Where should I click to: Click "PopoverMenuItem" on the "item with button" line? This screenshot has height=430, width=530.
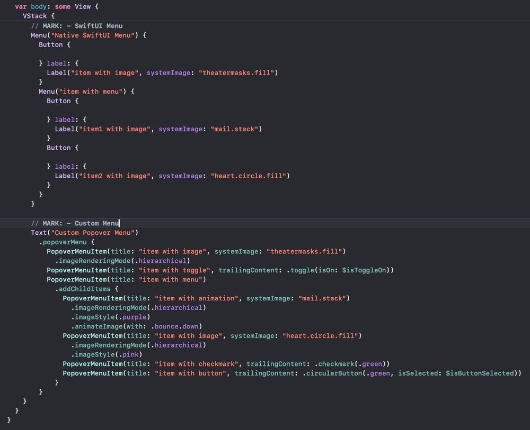click(93, 374)
